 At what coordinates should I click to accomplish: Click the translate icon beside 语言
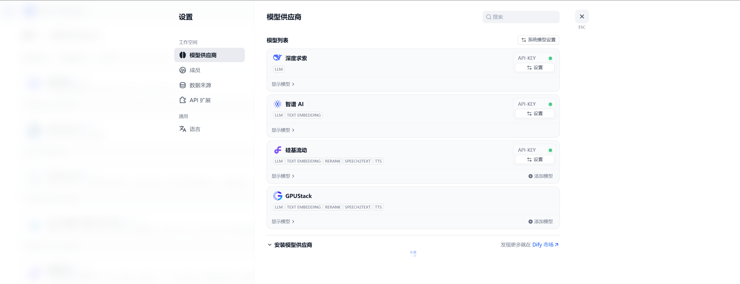tap(183, 129)
